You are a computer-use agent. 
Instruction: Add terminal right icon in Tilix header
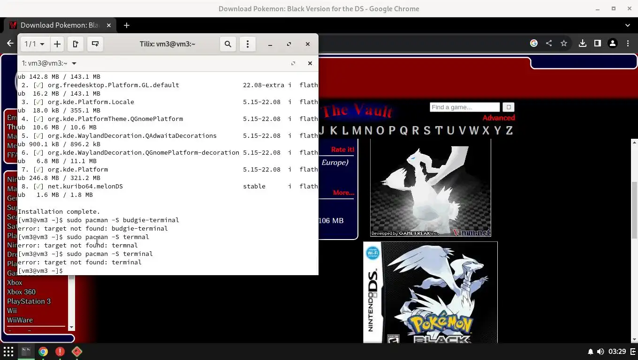point(76,44)
